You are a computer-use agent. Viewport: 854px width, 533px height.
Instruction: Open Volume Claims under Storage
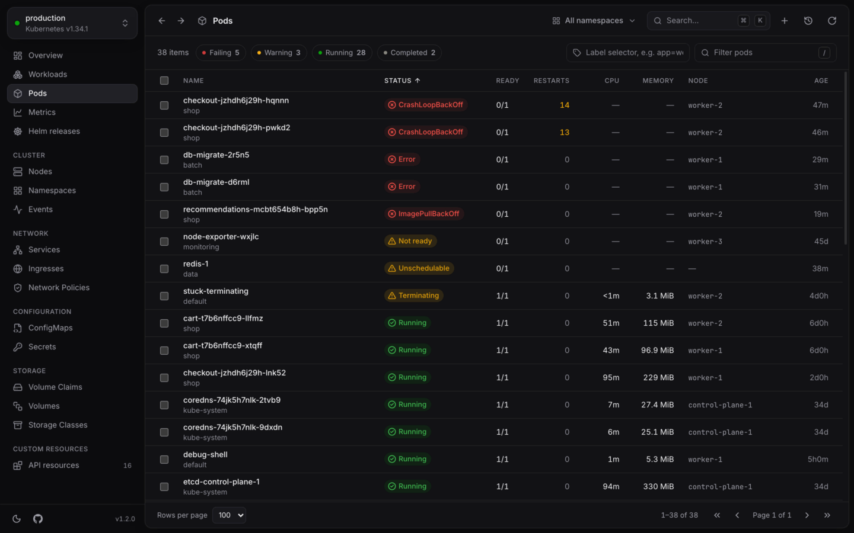[72, 387]
